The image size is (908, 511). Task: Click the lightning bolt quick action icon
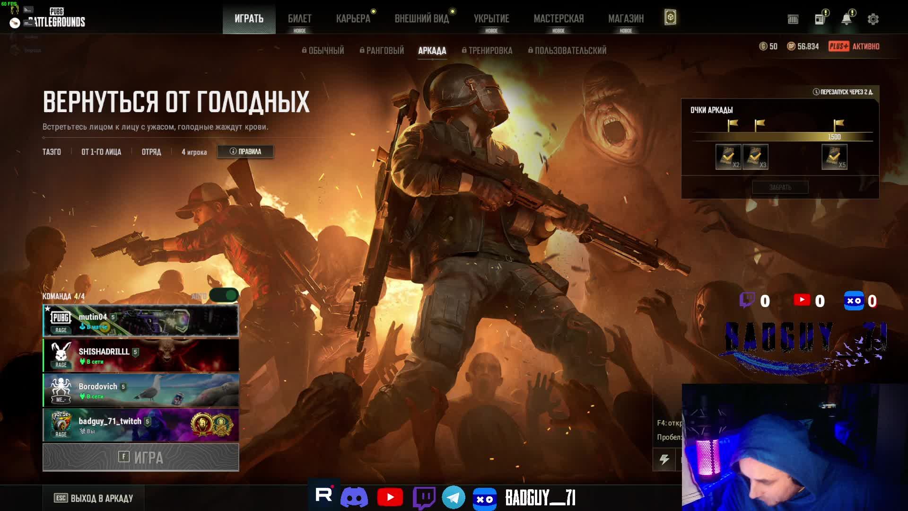(664, 459)
